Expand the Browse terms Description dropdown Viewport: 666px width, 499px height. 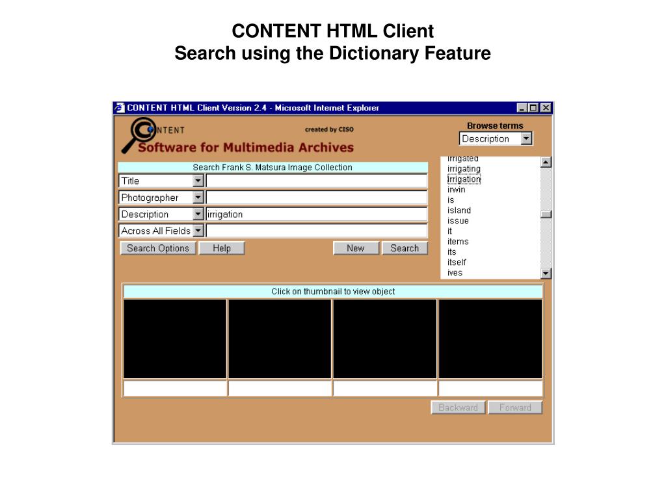click(526, 138)
